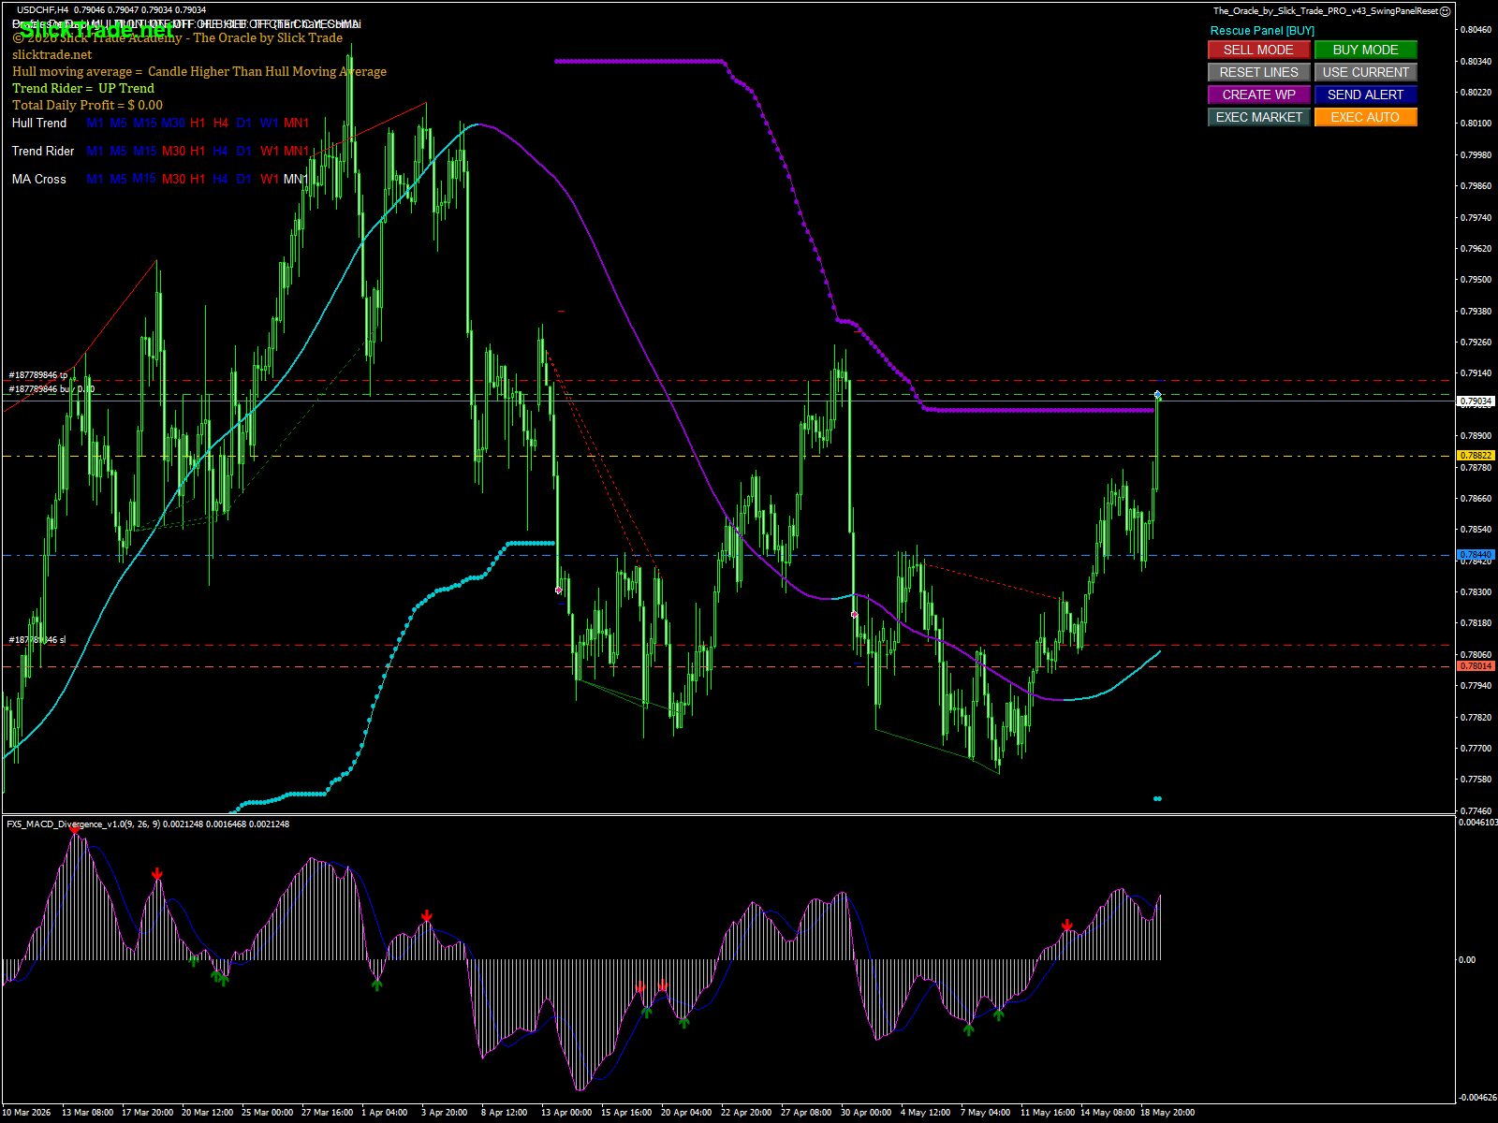Click the Rescue Panel [BUY] title
This screenshot has height=1123, width=1498.
click(1262, 31)
